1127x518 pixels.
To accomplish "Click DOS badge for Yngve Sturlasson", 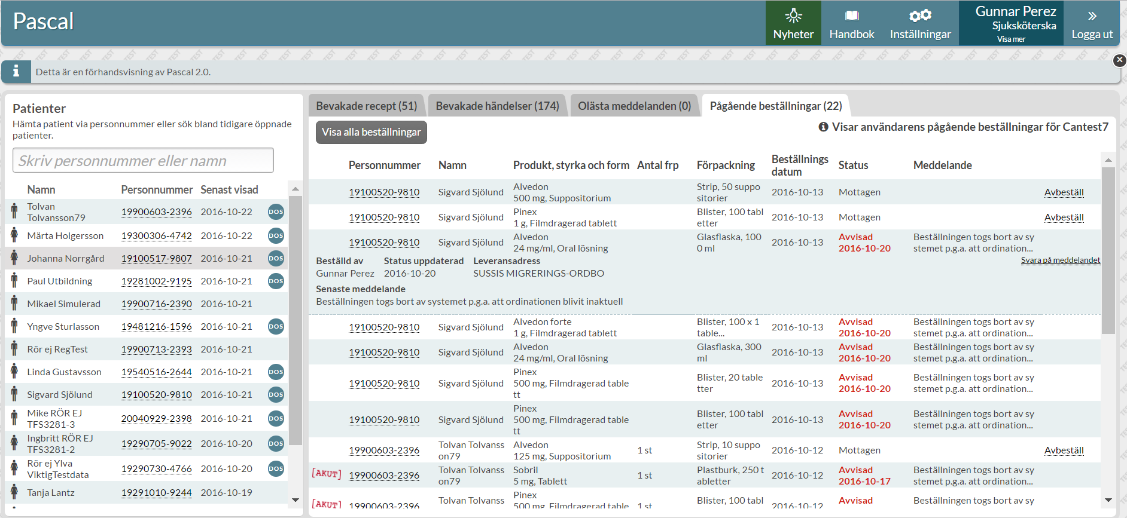I will click(276, 327).
